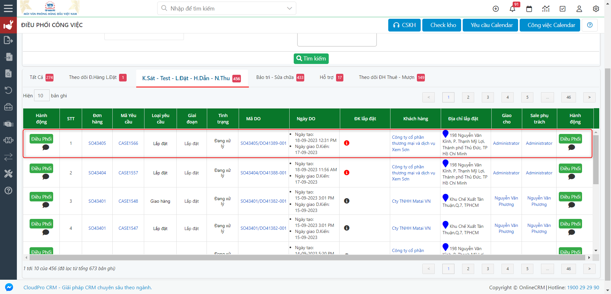Image resolution: width=611 pixels, height=294 pixels.
Task: Focus the Nhập để tìm kiếm search field
Action: point(227,8)
